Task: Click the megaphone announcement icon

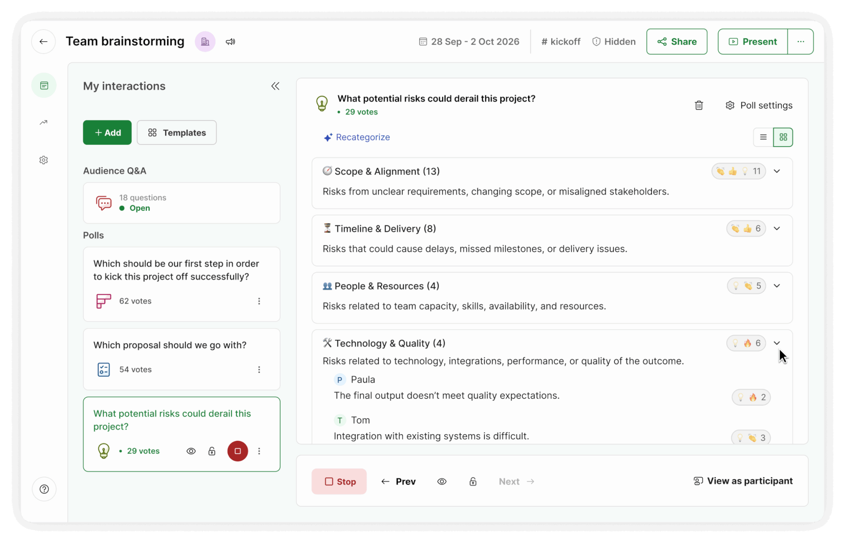Action: point(231,42)
